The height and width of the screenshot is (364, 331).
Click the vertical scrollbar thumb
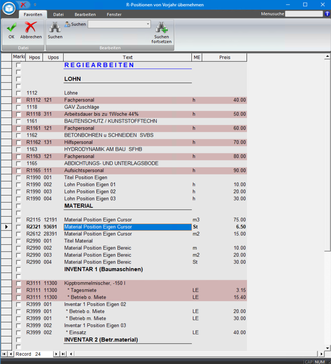pos(327,155)
